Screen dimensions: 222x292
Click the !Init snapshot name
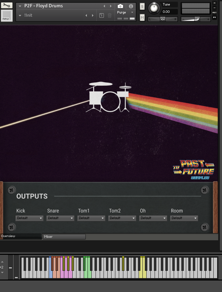28,15
